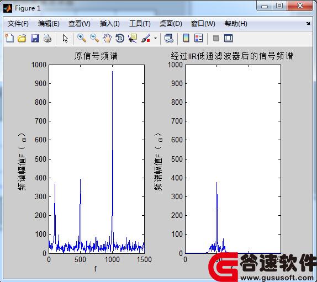Open the 文件(F) menu

click(x=18, y=24)
